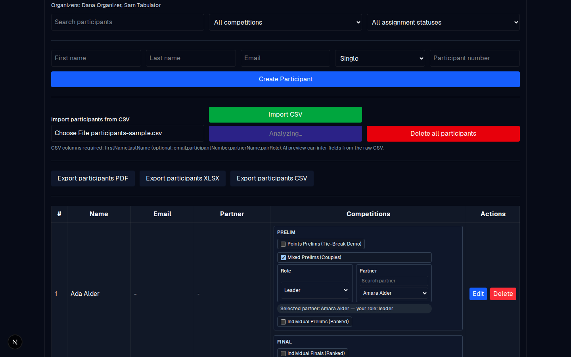This screenshot has width=571, height=357.
Task: Click the Next.js dev tools icon
Action: (x=15, y=342)
